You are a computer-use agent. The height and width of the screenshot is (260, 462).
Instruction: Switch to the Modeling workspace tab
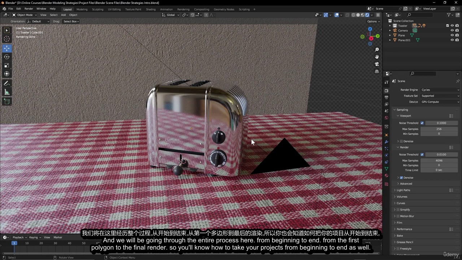point(82,9)
